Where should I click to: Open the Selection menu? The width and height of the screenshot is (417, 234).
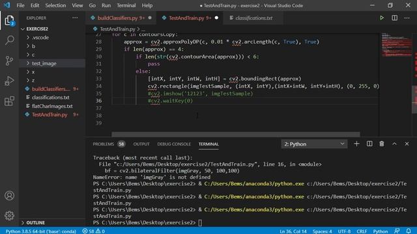coord(55,5)
